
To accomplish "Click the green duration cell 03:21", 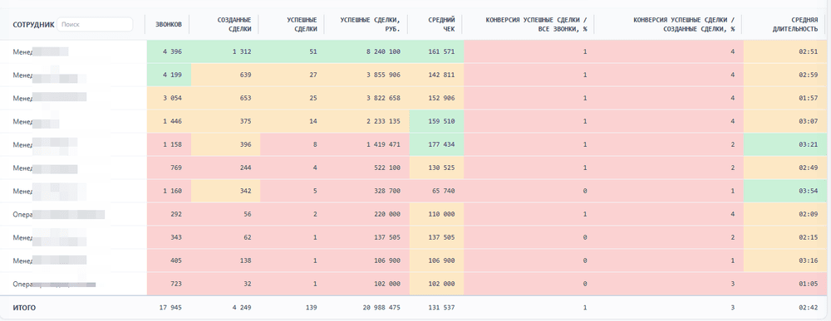I will (x=785, y=144).
